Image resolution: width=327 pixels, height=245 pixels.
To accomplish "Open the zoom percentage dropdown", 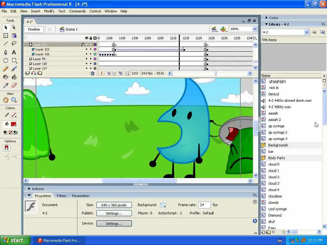I will (255, 29).
